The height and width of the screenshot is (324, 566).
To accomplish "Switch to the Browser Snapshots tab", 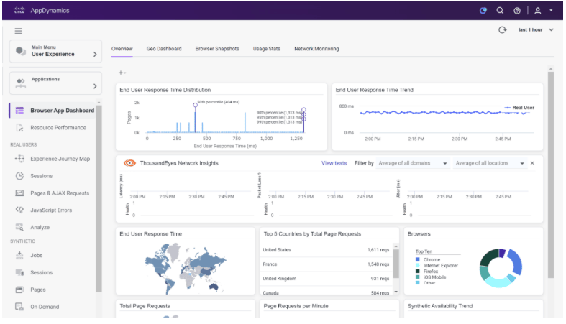I will (x=217, y=49).
